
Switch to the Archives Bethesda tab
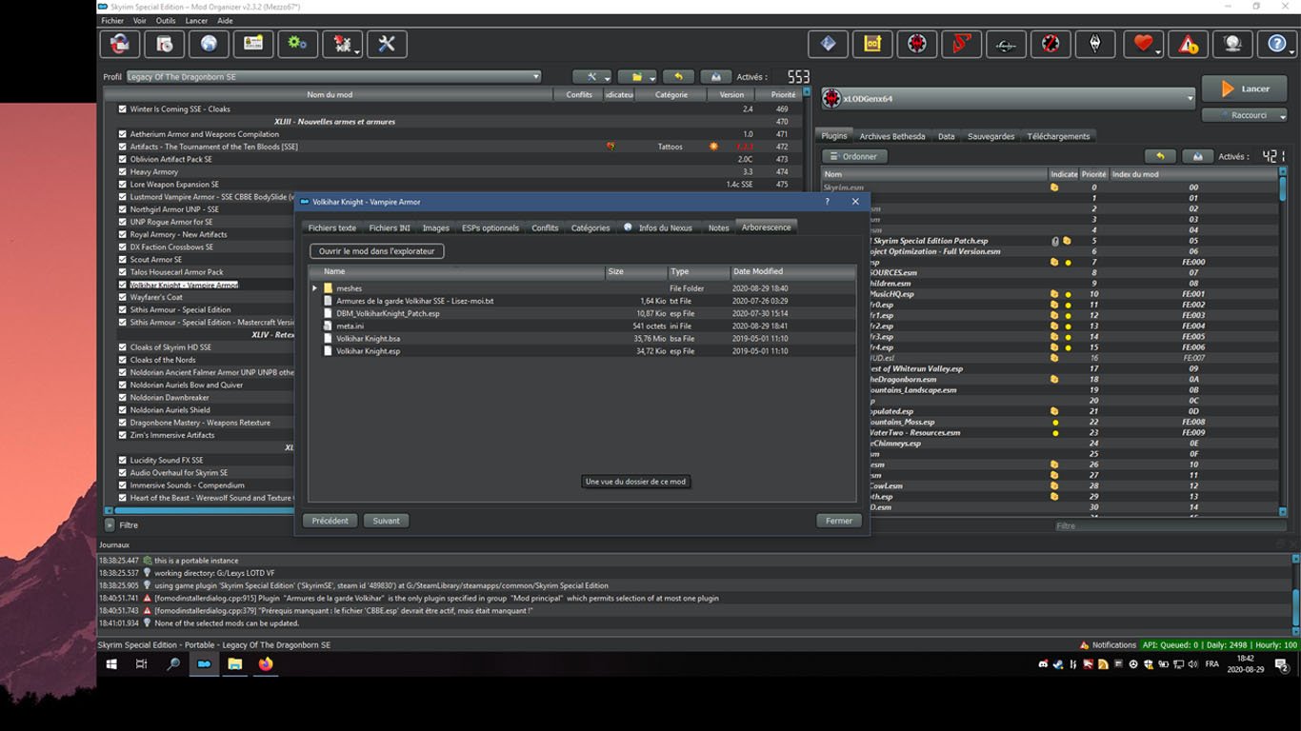click(892, 136)
